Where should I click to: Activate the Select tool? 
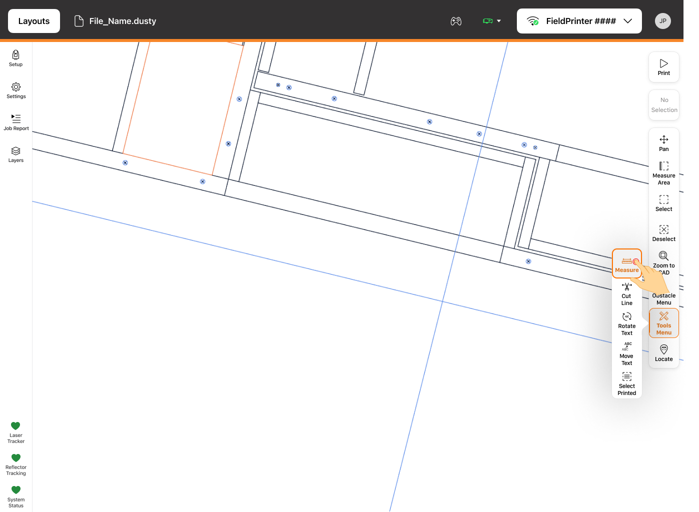(664, 203)
